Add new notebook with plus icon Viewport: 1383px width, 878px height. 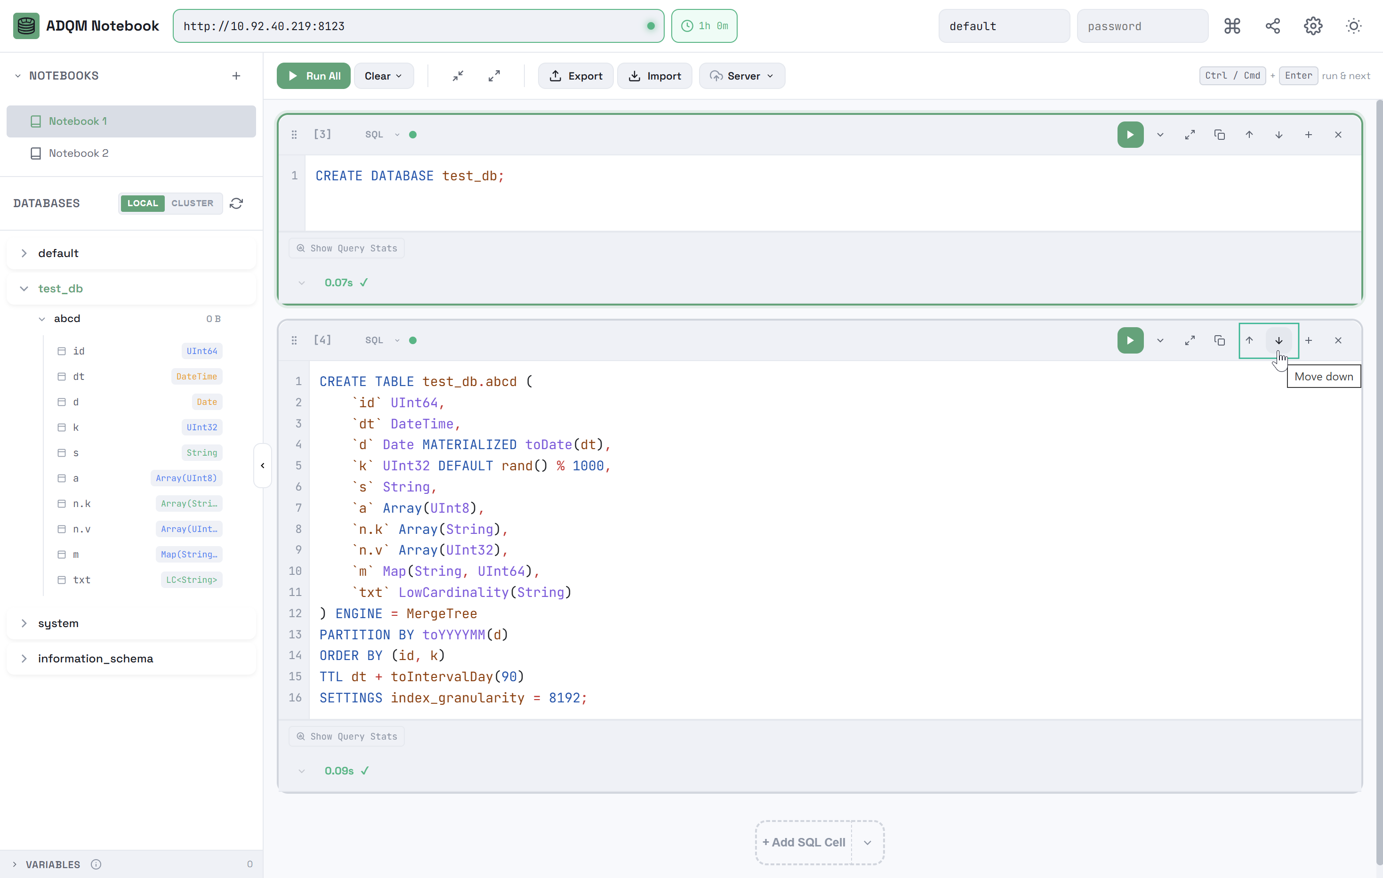coord(236,76)
